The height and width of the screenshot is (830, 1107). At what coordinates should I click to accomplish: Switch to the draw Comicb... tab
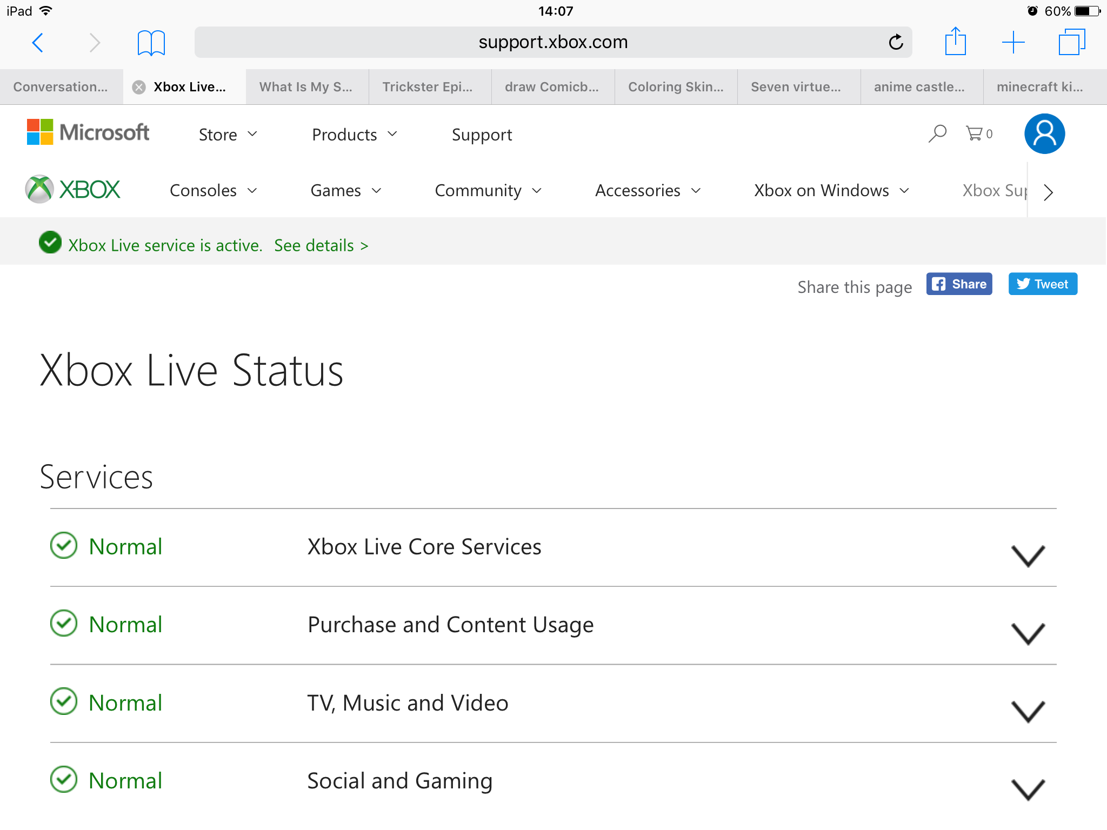pyautogui.click(x=552, y=87)
